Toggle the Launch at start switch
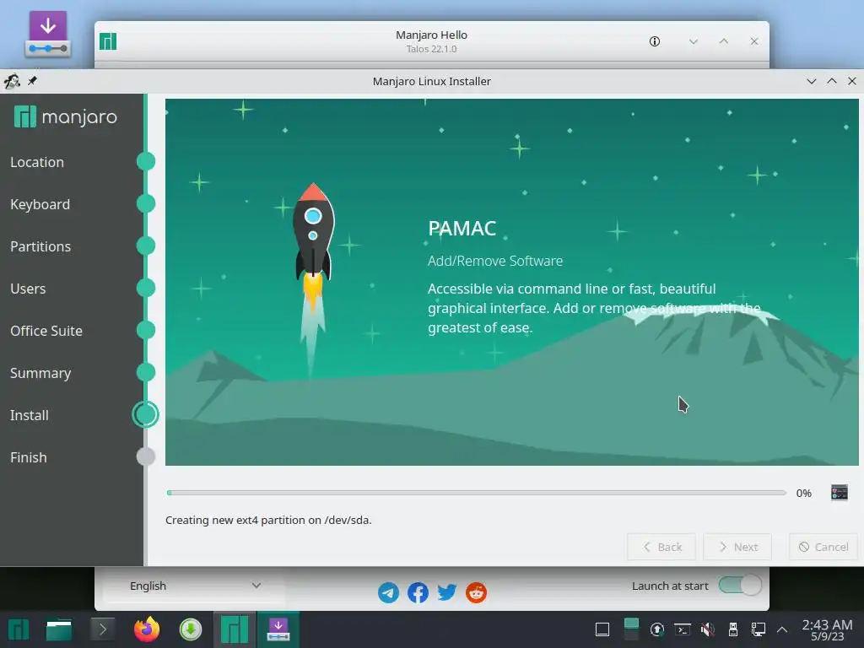 pyautogui.click(x=740, y=586)
